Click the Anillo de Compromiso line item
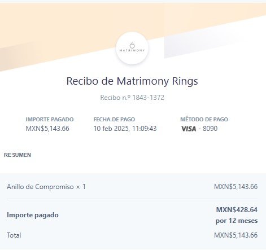The height and width of the screenshot is (250, 266). click(x=46, y=187)
